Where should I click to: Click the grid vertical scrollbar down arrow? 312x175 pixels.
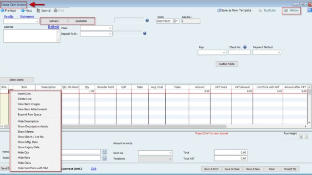pyautogui.click(x=310, y=122)
